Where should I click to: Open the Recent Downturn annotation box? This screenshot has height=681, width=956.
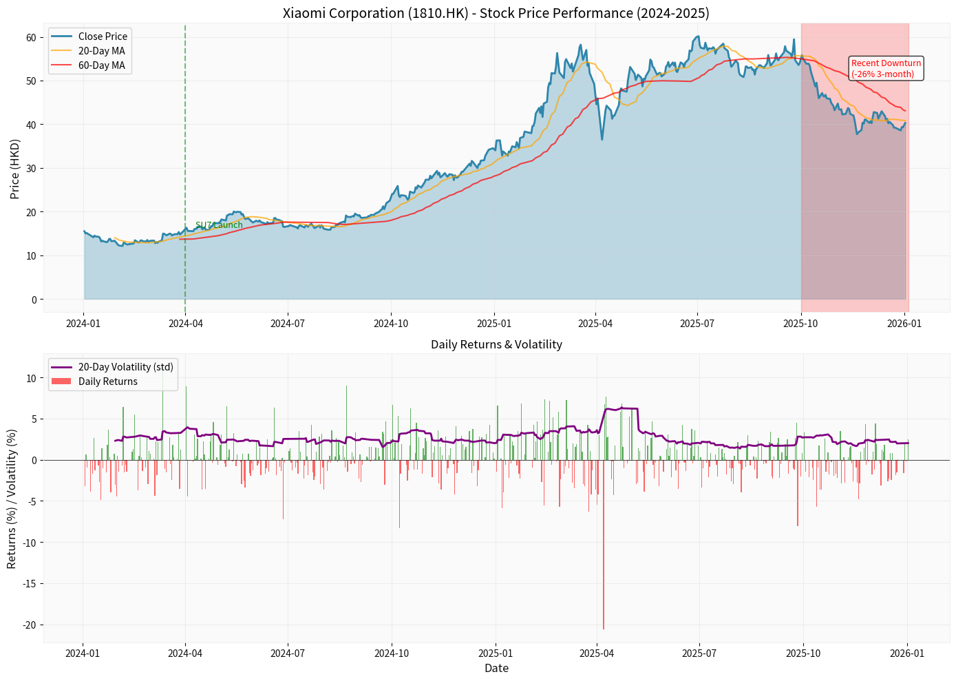pos(886,68)
